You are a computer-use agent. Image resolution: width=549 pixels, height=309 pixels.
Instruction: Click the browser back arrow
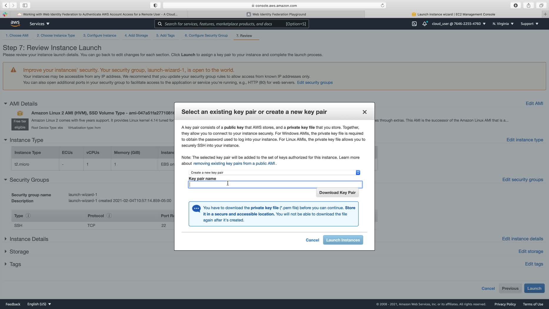coord(6,5)
